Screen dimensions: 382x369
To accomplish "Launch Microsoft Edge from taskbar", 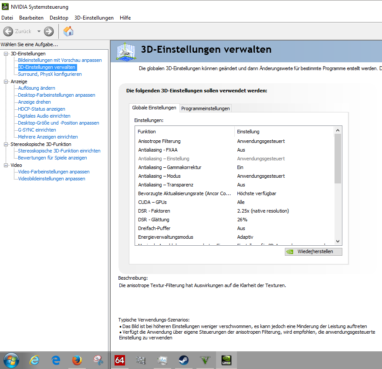I will 56,360.
